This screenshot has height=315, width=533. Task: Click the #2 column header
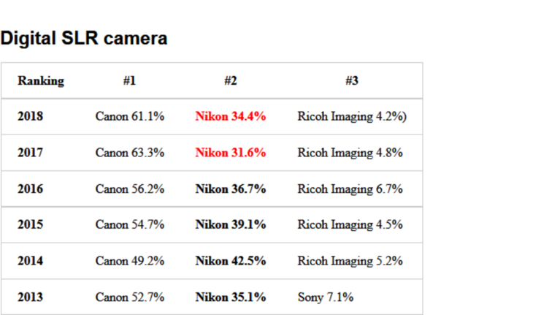[x=231, y=81]
